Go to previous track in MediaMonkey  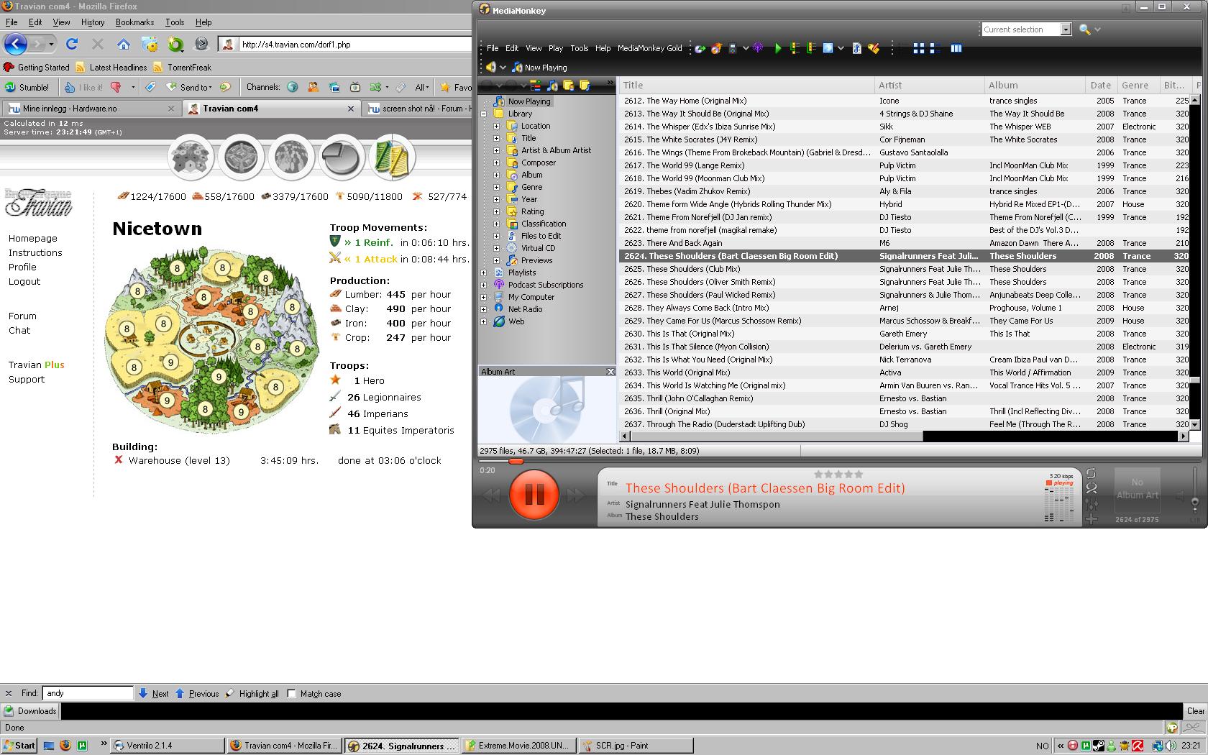tap(492, 495)
